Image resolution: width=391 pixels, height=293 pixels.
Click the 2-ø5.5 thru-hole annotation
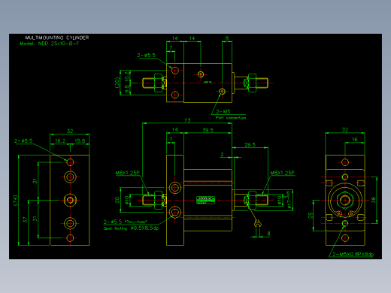click(126, 222)
